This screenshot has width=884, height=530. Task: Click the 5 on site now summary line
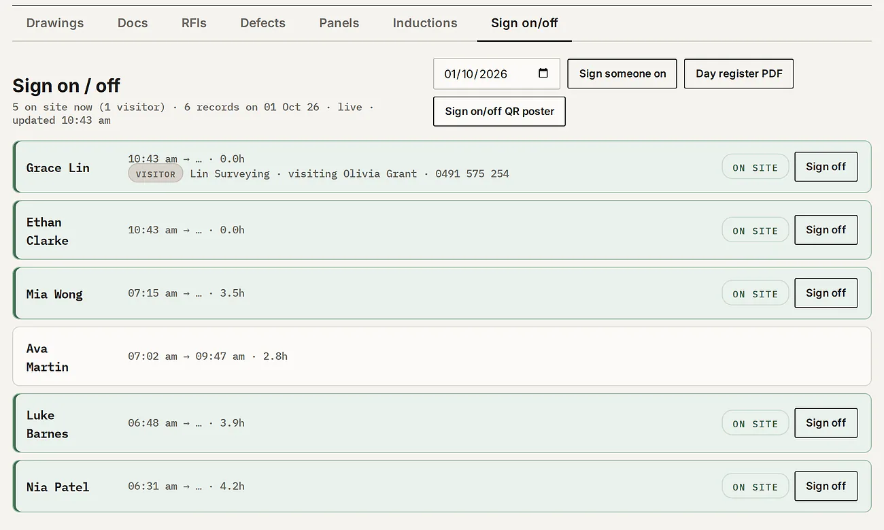(x=193, y=114)
